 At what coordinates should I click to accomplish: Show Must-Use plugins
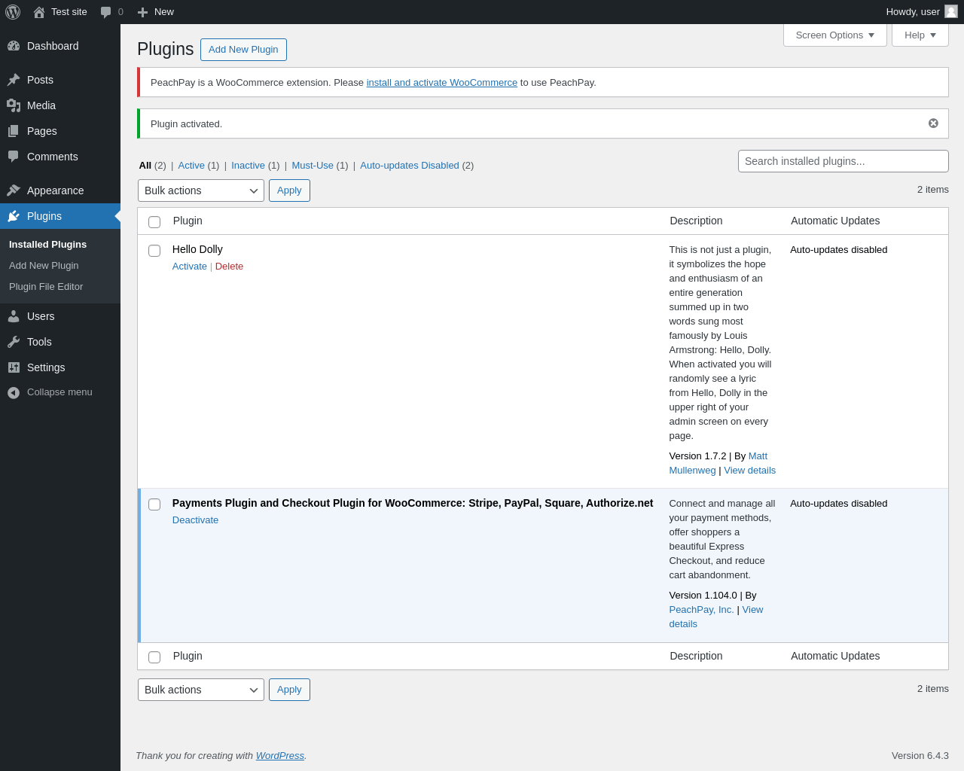coord(313,166)
